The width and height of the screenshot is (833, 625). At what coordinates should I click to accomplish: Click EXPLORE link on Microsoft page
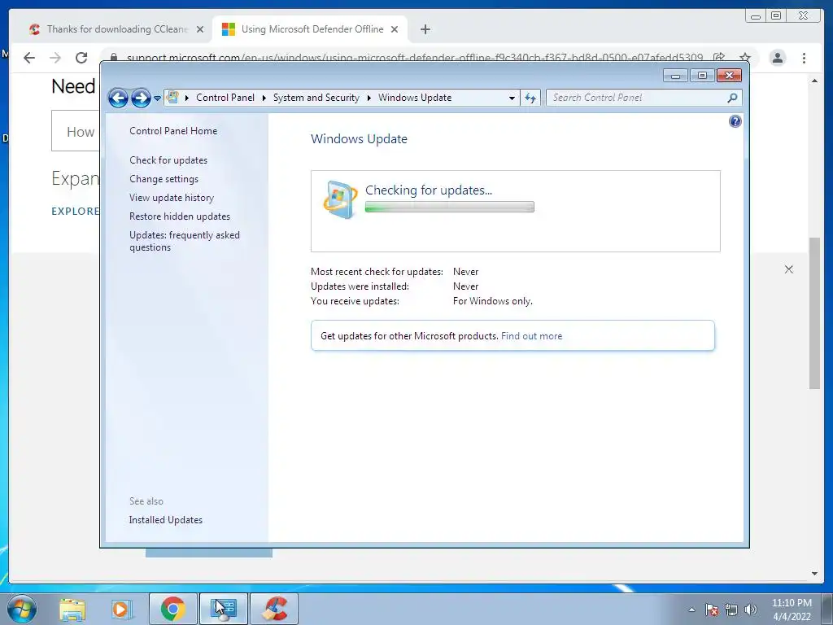tap(75, 212)
